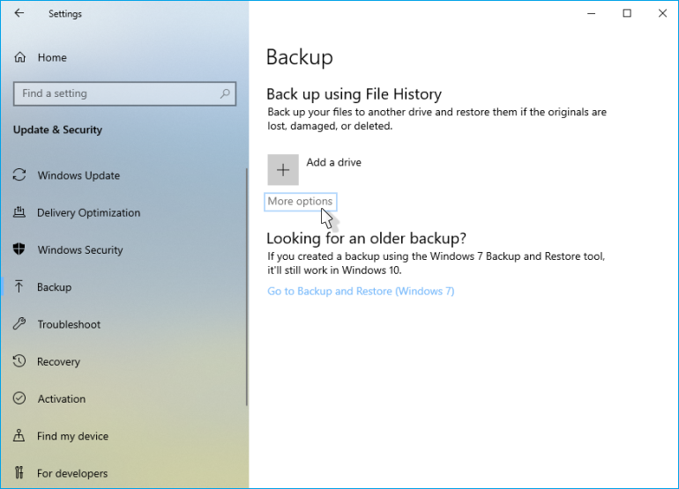This screenshot has width=679, height=489.
Task: Click the Find my device person icon
Action: click(19, 435)
